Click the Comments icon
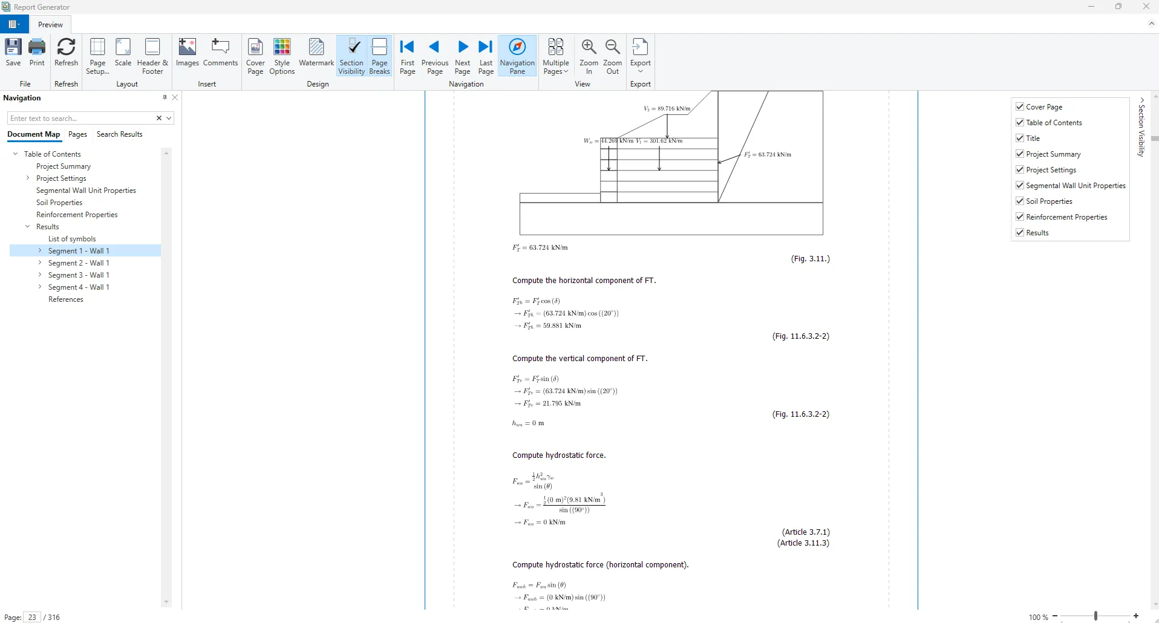The width and height of the screenshot is (1159, 623). (x=220, y=53)
